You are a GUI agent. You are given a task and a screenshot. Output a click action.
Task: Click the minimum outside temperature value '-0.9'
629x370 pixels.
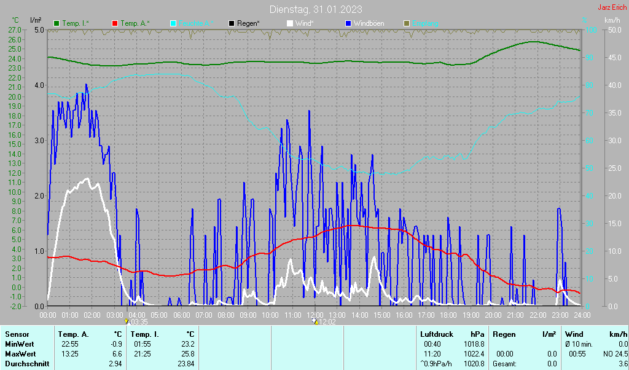click(x=116, y=344)
